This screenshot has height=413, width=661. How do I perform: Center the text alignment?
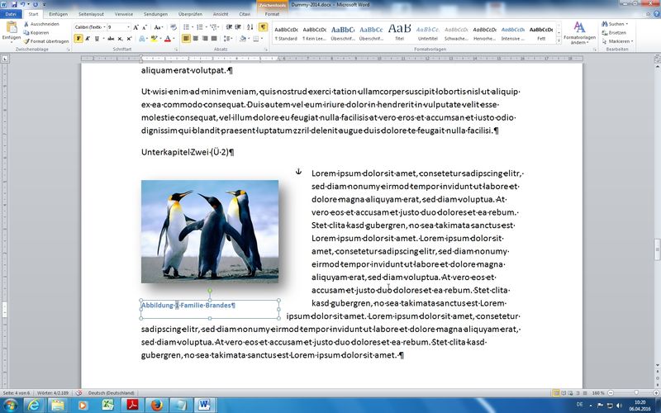click(195, 39)
